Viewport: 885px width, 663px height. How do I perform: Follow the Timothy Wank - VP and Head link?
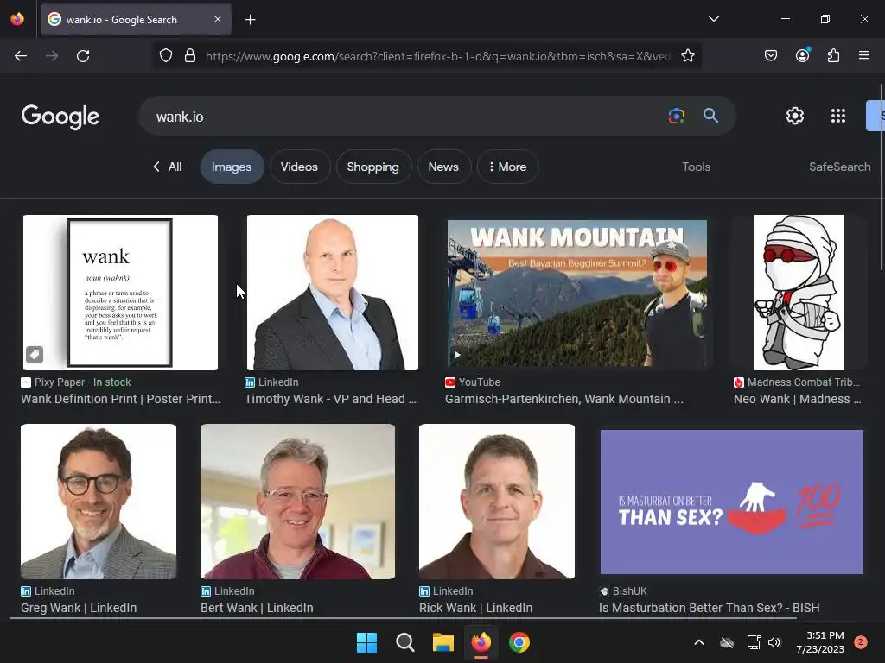point(331,399)
